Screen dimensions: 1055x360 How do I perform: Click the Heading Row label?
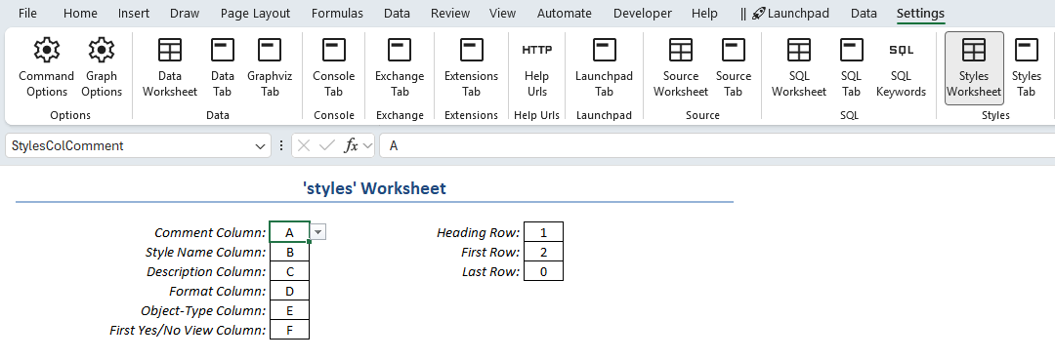479,233
